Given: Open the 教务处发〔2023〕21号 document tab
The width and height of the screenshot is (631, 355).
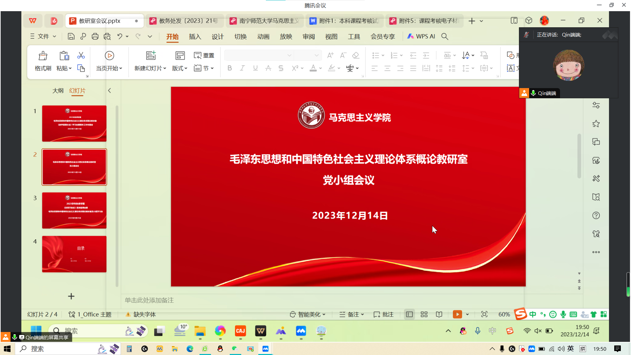Looking at the screenshot, I should tap(185, 21).
